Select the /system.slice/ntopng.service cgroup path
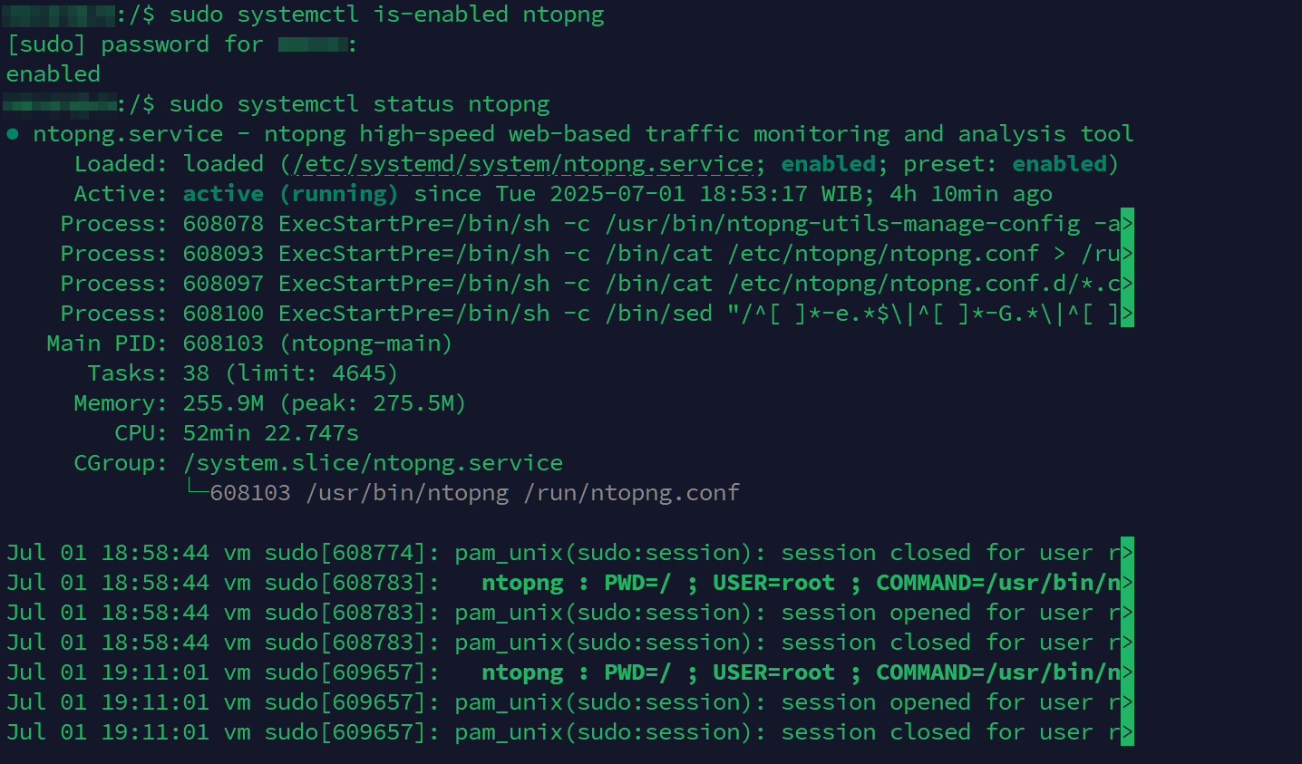 tap(373, 463)
